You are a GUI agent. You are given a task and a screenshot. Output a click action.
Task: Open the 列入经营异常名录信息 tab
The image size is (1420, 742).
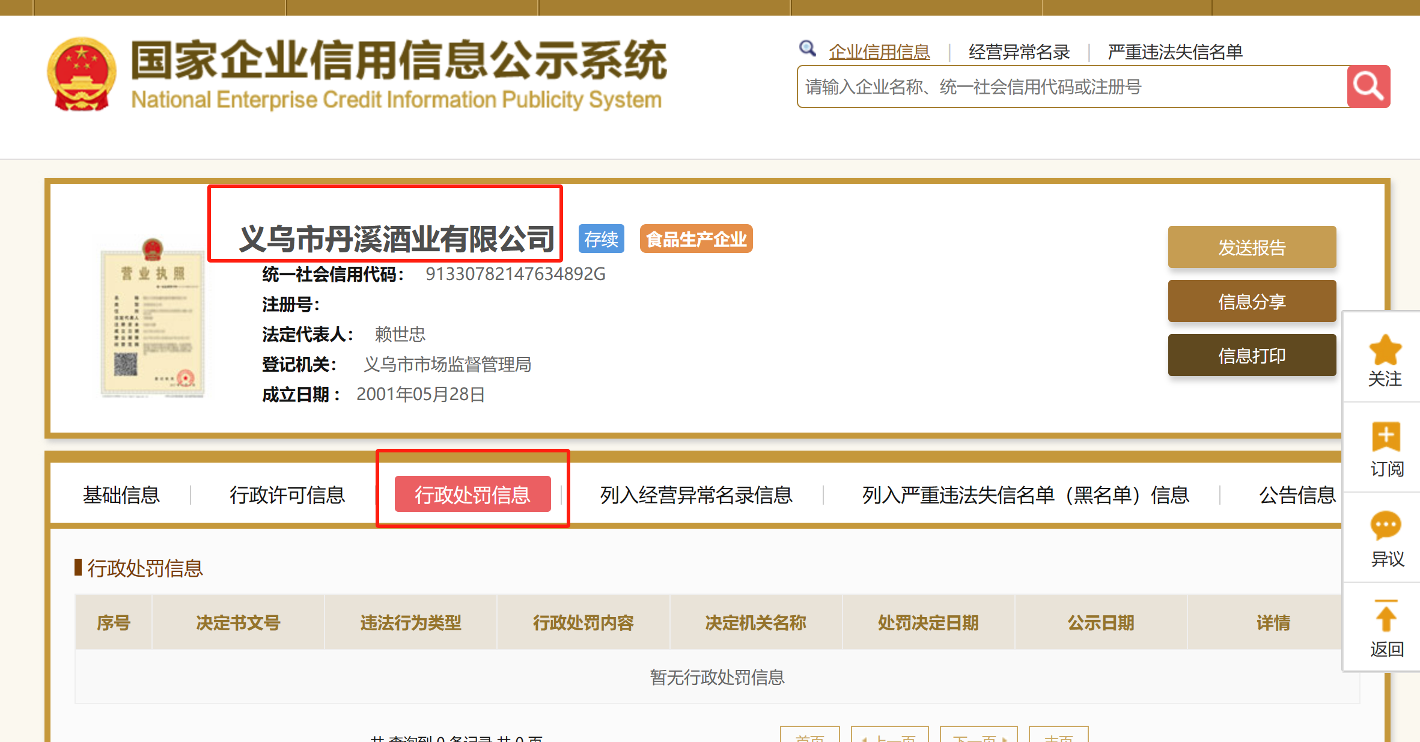click(x=696, y=495)
